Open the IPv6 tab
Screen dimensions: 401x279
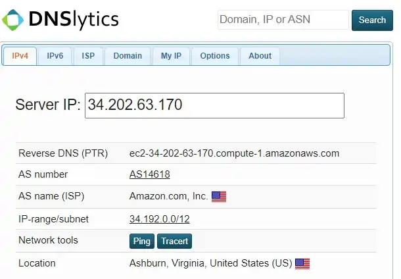click(55, 56)
